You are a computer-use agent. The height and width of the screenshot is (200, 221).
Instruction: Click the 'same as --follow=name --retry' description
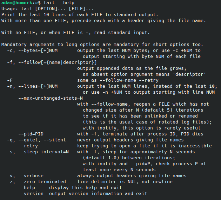[118, 80]
